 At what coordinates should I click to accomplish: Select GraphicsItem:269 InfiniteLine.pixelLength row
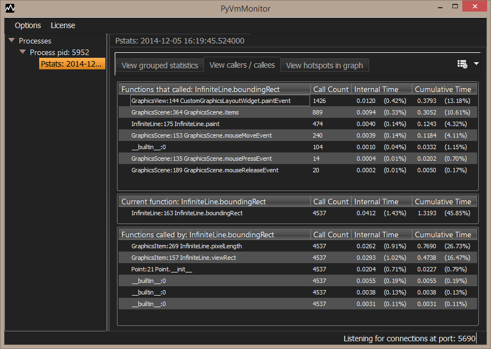pos(298,246)
